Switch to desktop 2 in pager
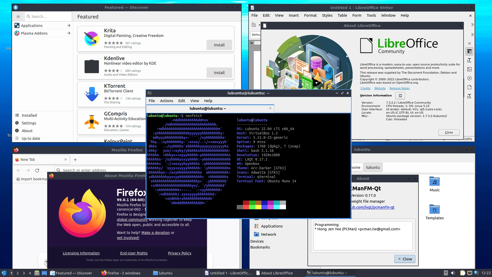Viewport: 492px width, 277px height. [x=18, y=273]
